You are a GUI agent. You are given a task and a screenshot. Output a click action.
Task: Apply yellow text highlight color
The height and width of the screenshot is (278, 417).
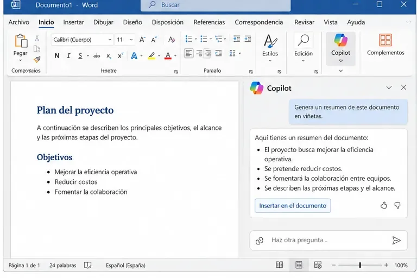point(151,56)
